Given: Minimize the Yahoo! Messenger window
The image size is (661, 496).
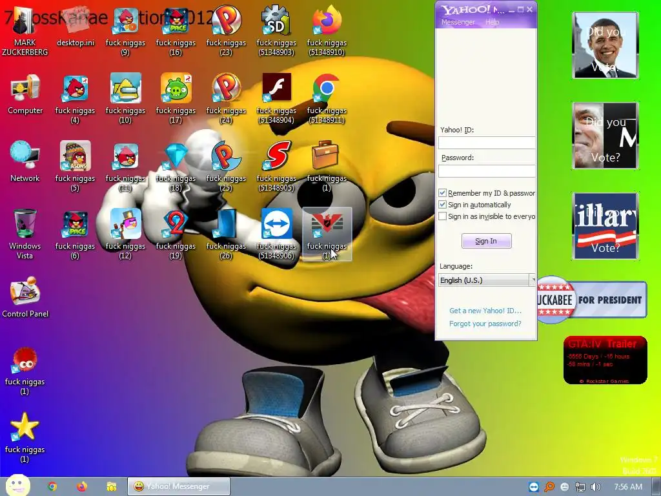Looking at the screenshot, I should tap(511, 10).
